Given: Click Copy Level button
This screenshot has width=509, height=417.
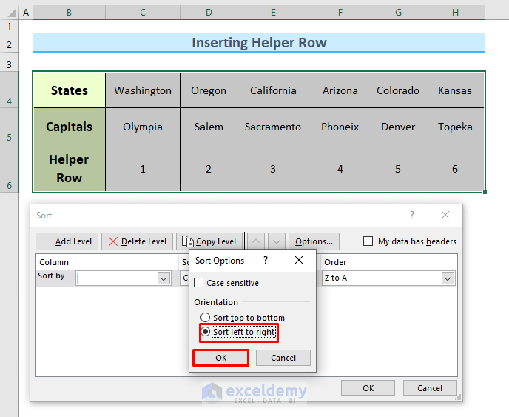Looking at the screenshot, I should pyautogui.click(x=209, y=241).
